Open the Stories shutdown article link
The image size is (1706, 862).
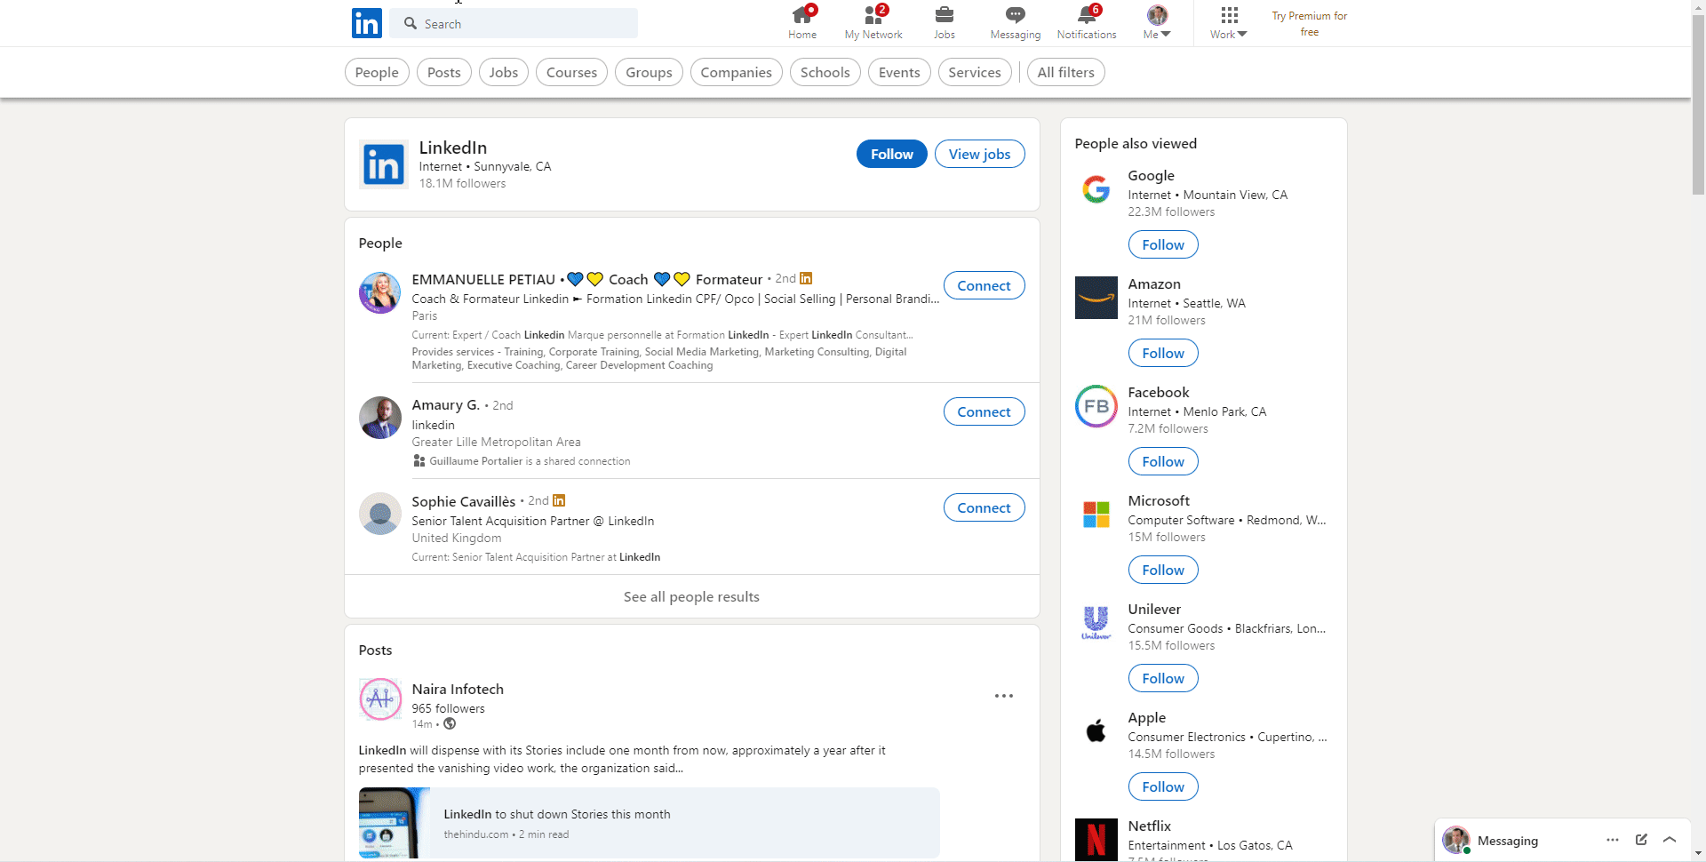point(557,814)
